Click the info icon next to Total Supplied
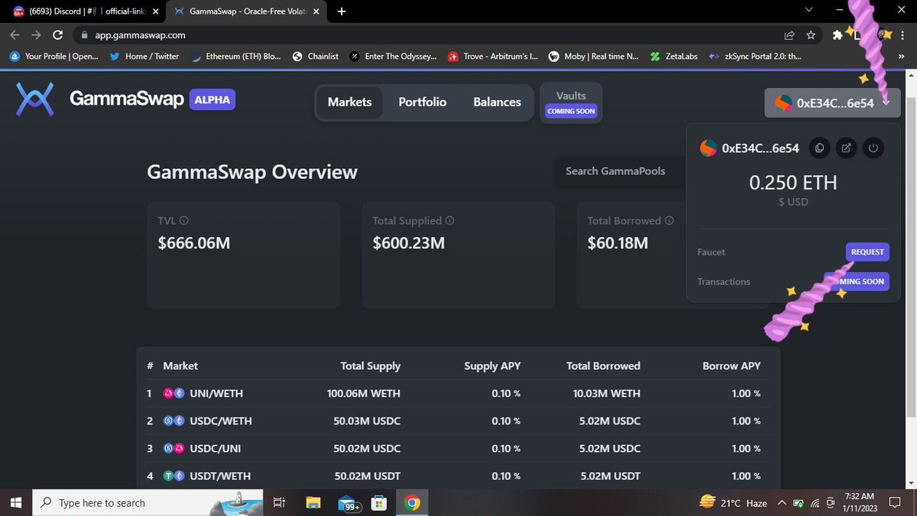 (449, 221)
